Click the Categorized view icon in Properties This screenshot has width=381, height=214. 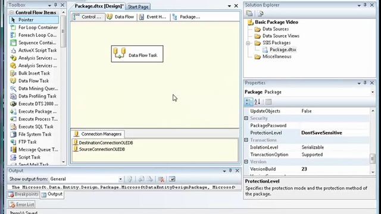(248, 102)
